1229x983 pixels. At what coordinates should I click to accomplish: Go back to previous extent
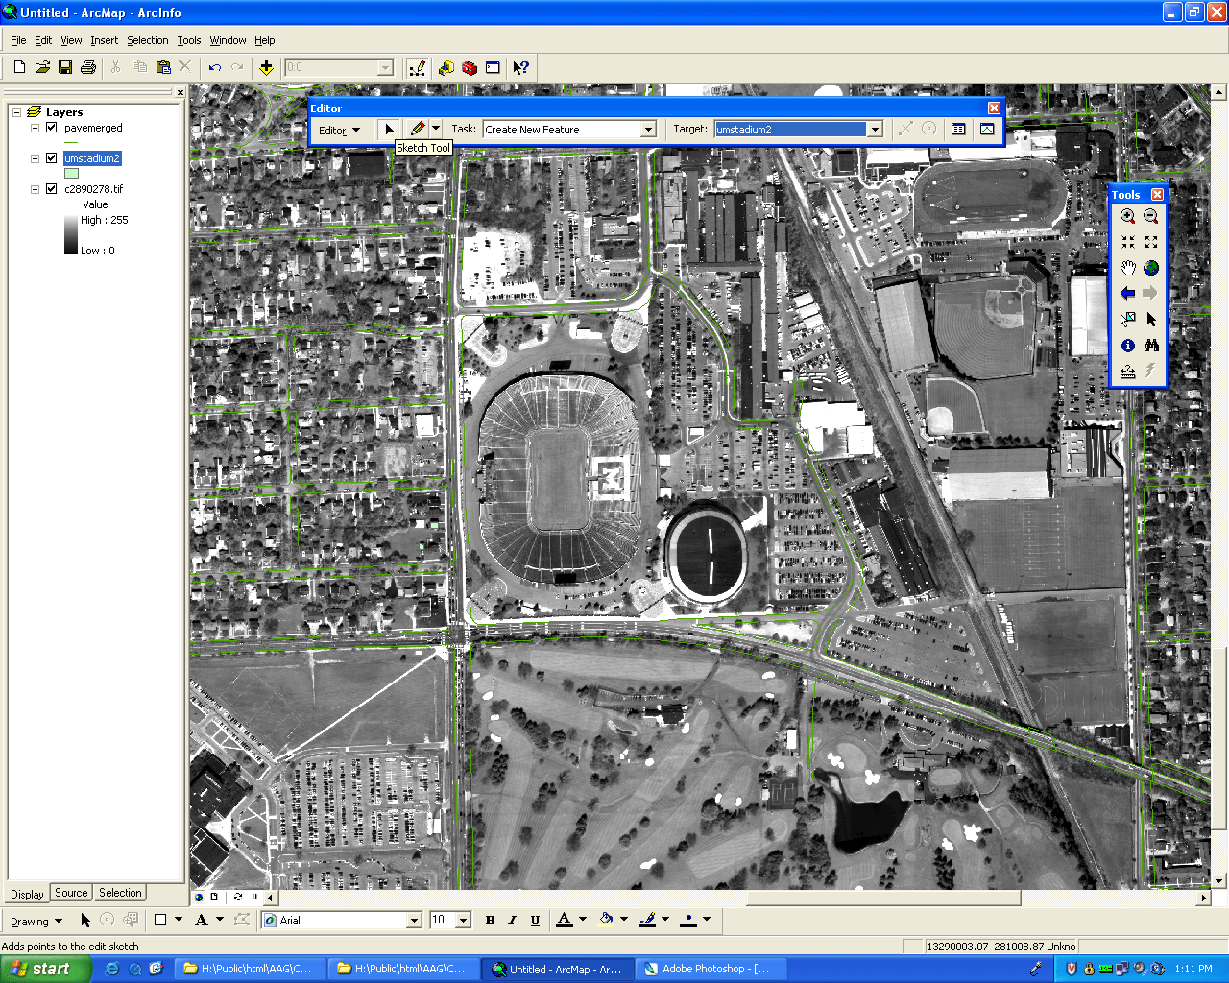1127,294
